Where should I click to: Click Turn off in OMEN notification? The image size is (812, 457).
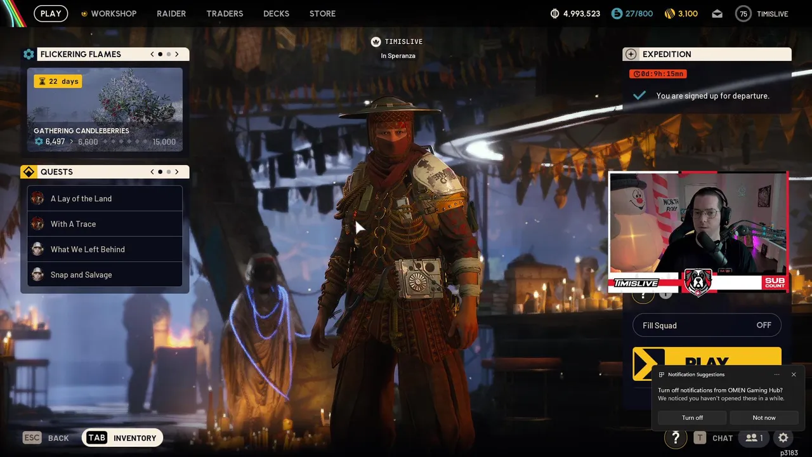692,418
